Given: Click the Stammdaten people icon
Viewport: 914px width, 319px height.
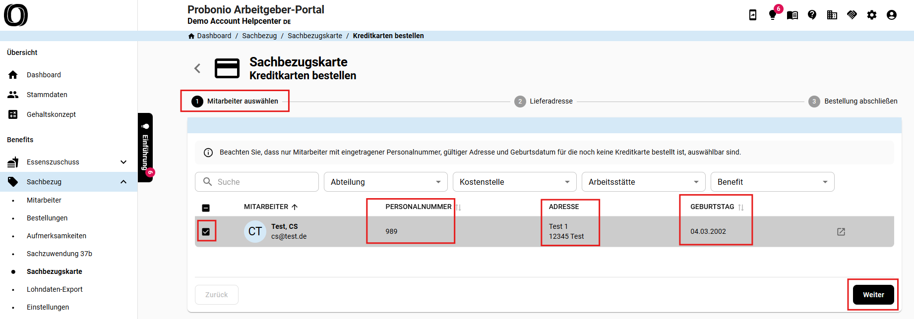Looking at the screenshot, I should click(x=13, y=95).
